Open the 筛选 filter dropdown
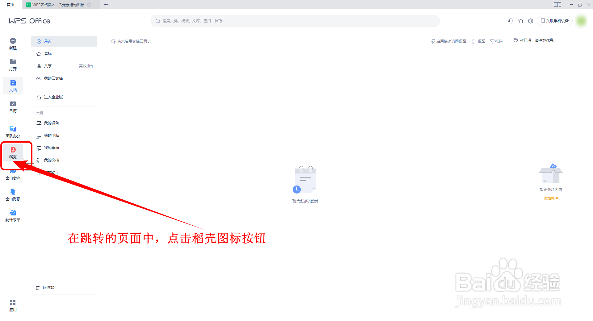 pos(496,41)
